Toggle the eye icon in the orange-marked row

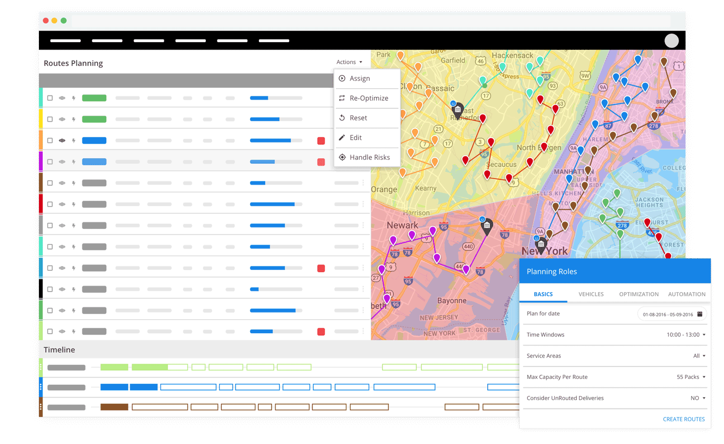pos(62,141)
